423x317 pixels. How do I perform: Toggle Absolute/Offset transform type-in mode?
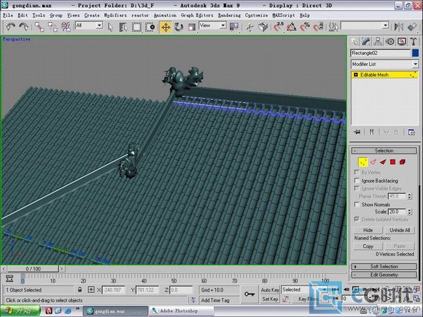click(x=91, y=290)
